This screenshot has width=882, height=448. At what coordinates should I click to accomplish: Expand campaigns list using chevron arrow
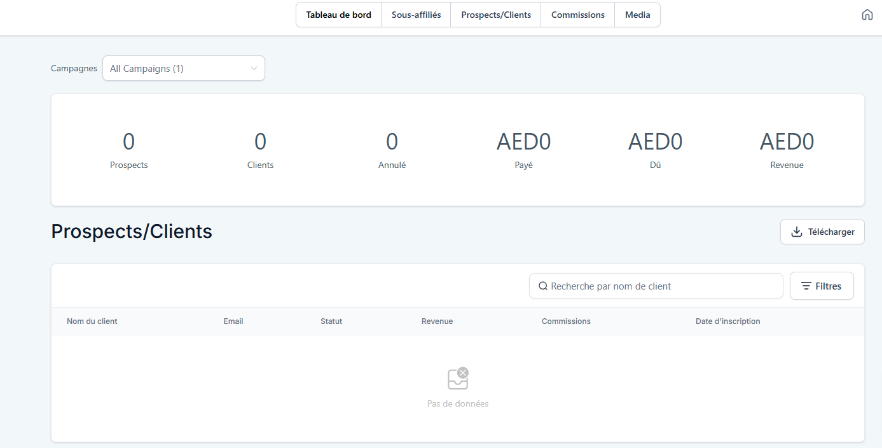(x=254, y=69)
